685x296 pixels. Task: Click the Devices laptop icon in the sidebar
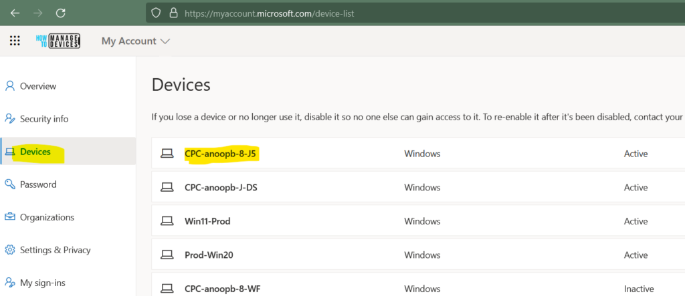(x=9, y=152)
